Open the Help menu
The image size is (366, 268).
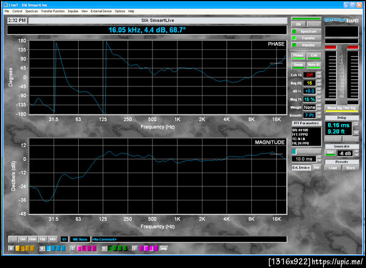click(x=131, y=11)
